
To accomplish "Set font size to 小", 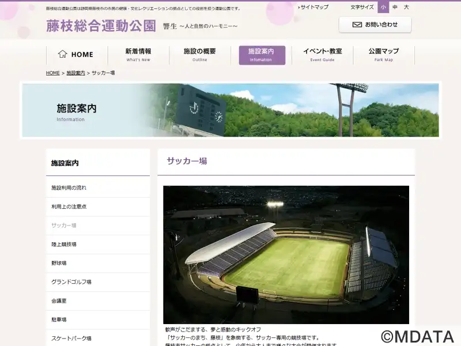I will [383, 7].
